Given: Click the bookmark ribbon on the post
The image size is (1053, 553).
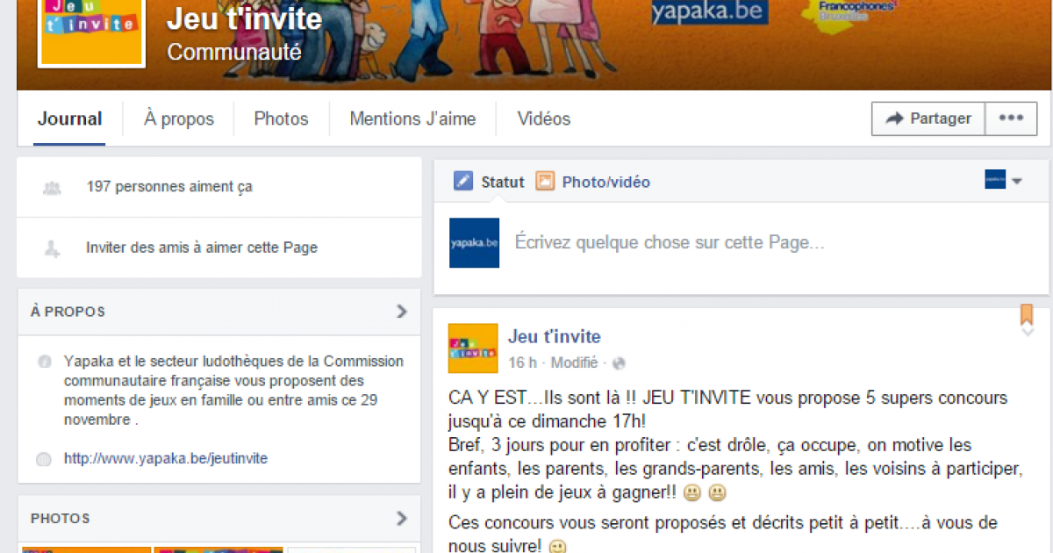Looking at the screenshot, I should coord(1027,314).
